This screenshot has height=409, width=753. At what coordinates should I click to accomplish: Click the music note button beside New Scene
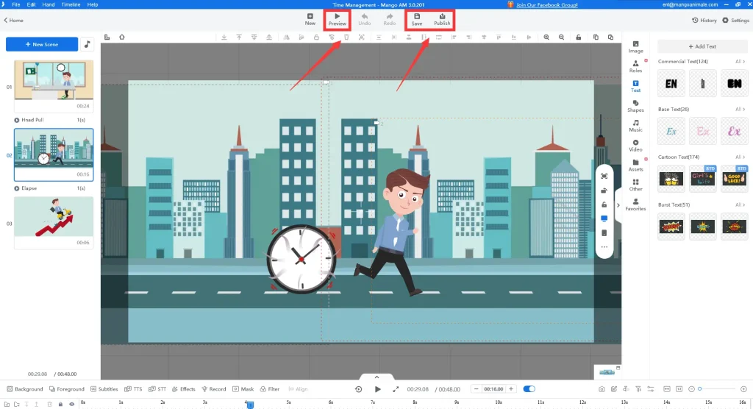(87, 44)
